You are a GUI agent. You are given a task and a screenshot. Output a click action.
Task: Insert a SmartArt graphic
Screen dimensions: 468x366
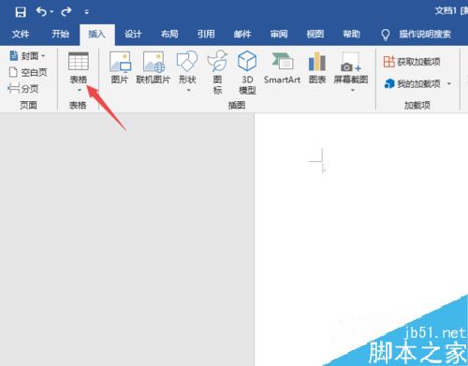282,67
